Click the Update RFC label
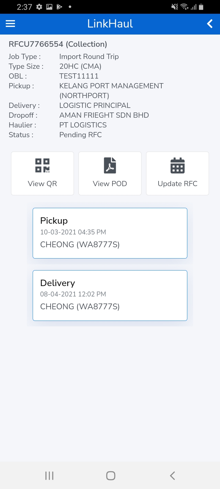The width and height of the screenshot is (220, 489). pos(178,184)
